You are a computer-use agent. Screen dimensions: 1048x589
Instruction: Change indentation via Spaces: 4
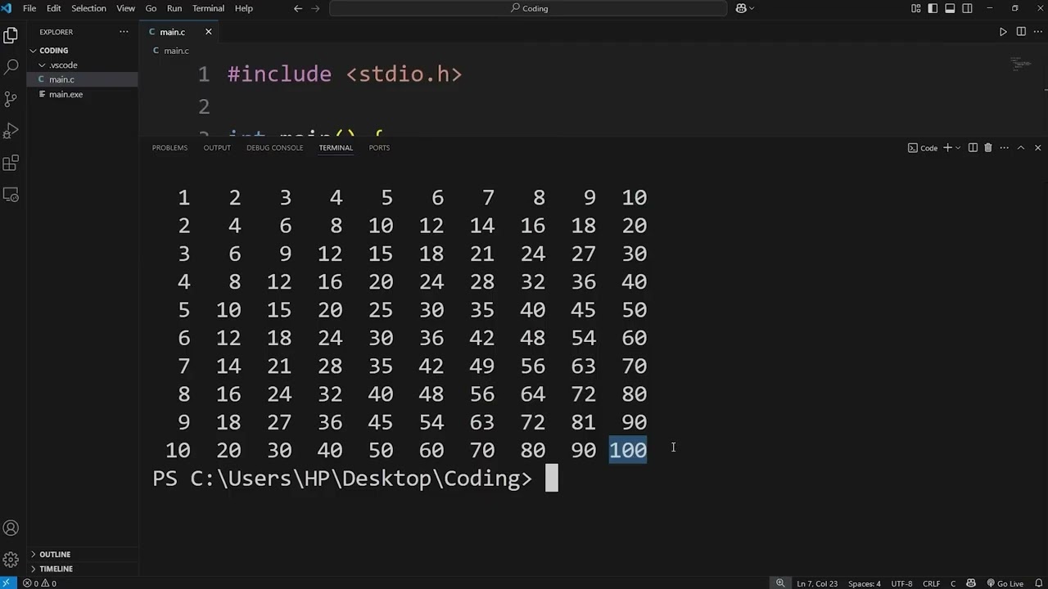pyautogui.click(x=865, y=583)
